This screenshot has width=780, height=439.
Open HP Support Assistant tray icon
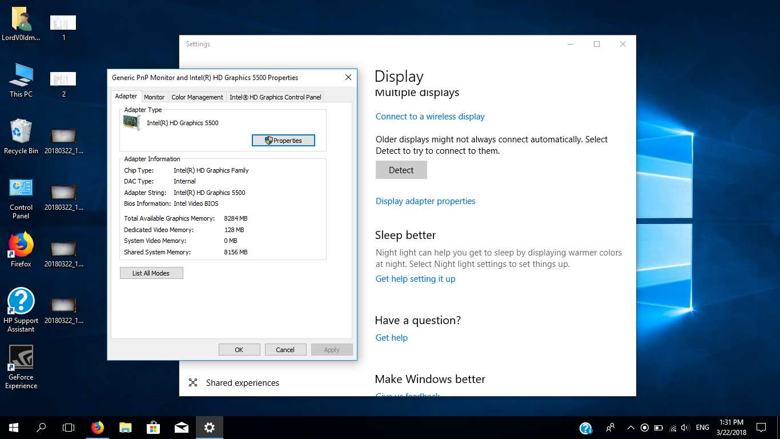pyautogui.click(x=586, y=428)
